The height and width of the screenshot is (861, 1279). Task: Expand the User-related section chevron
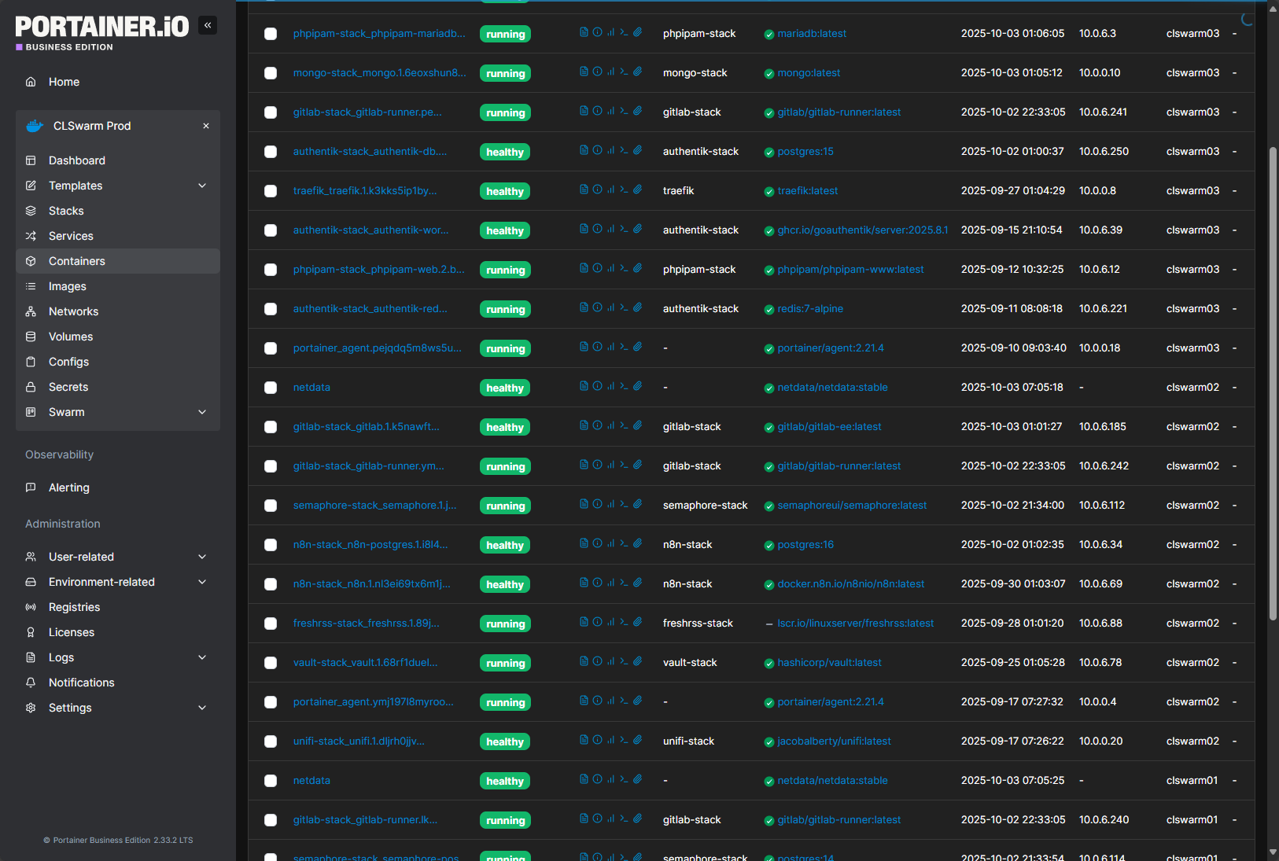(x=202, y=557)
